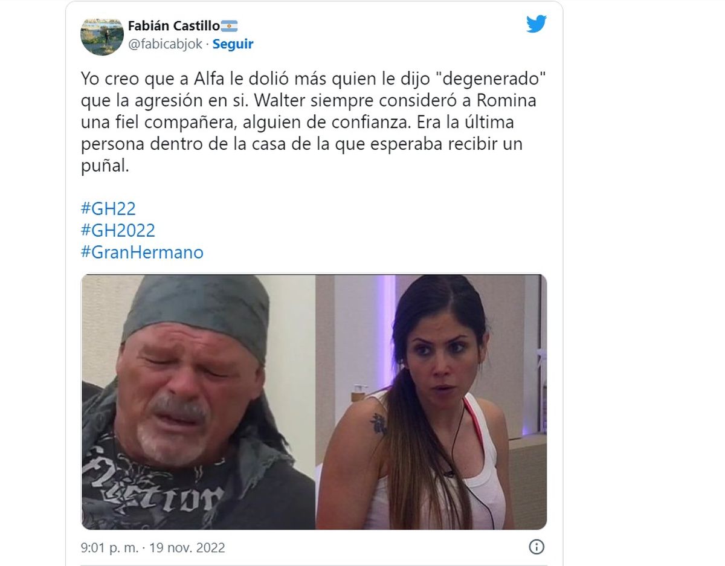Open the 9:01 p. m. timestamp
The width and height of the screenshot is (725, 566).
coord(109,548)
